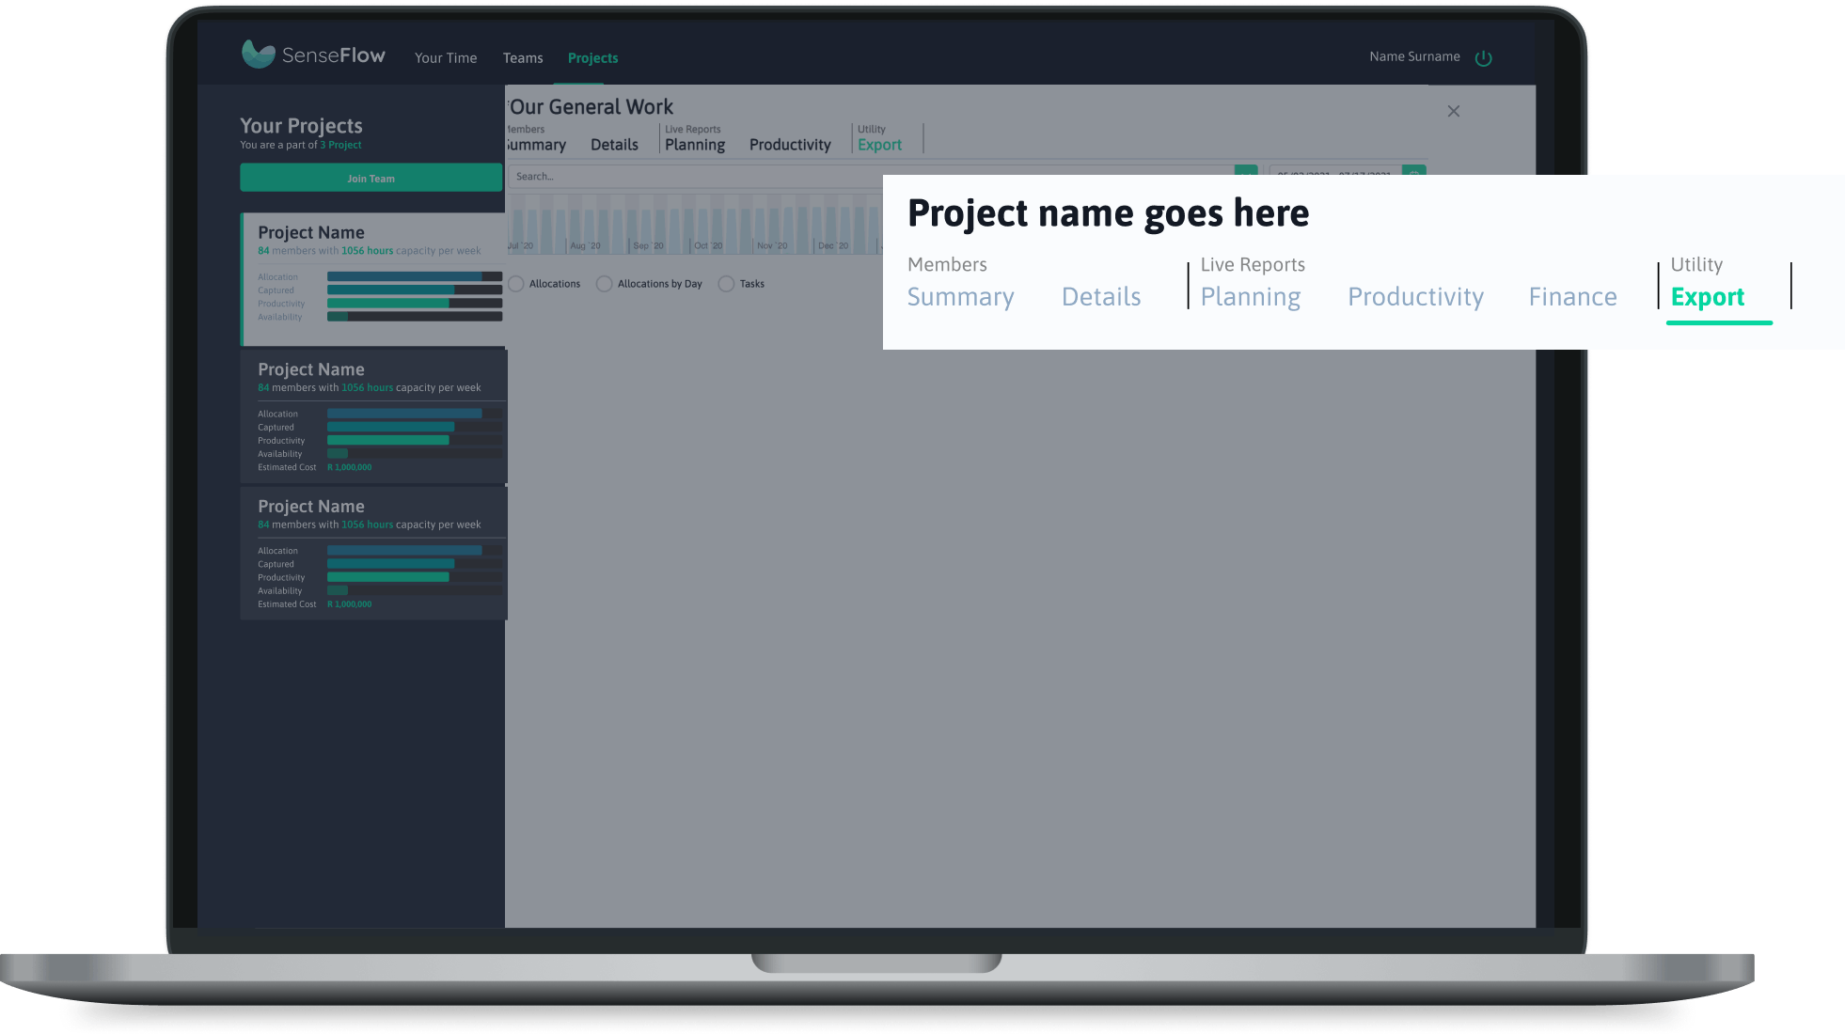
Task: Go to Your Time in top navigation
Action: tap(446, 58)
